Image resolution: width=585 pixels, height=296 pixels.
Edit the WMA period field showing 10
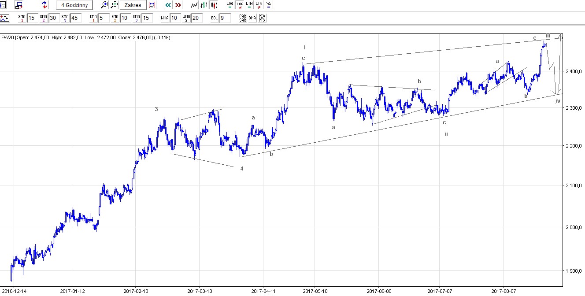[175, 18]
